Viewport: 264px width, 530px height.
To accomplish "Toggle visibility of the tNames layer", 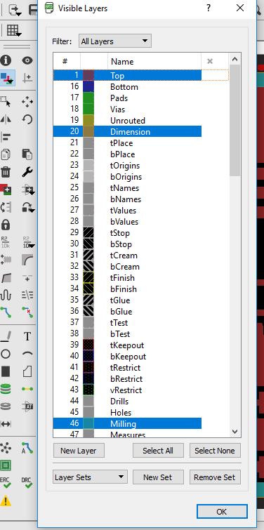I will click(127, 188).
